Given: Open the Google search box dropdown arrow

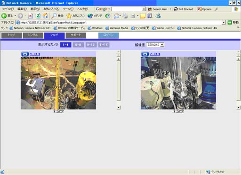Looking at the screenshot, I should point(144,9).
